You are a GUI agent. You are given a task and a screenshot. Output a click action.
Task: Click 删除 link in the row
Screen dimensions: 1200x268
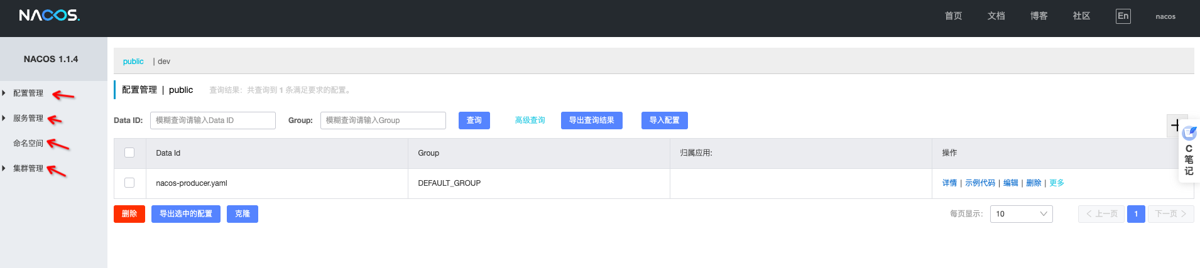coord(1034,183)
